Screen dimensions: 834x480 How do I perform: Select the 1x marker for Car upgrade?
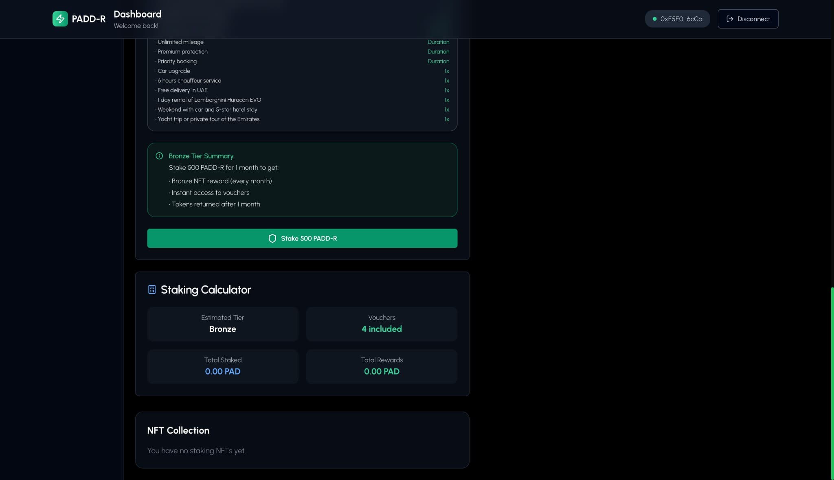[x=446, y=71]
